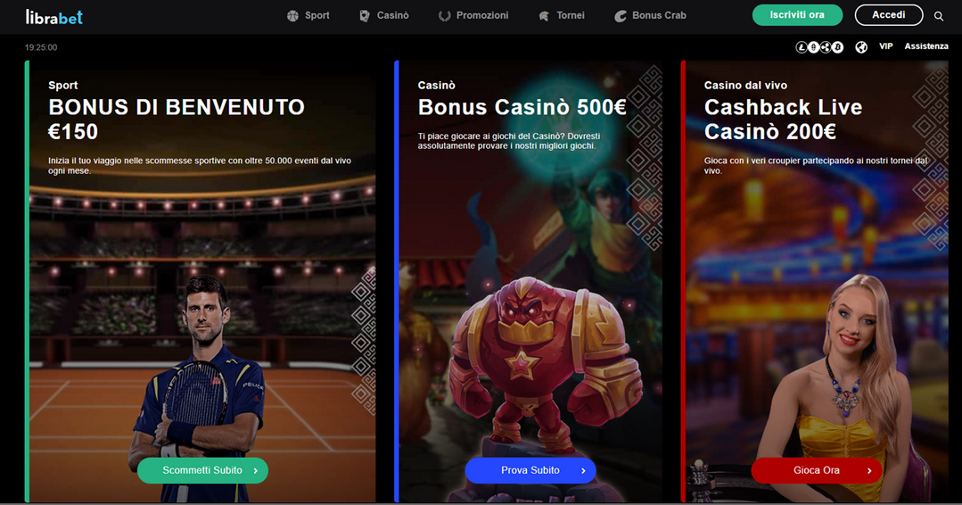Click the blue Prova Subito button
The image size is (962, 505).
click(x=530, y=470)
